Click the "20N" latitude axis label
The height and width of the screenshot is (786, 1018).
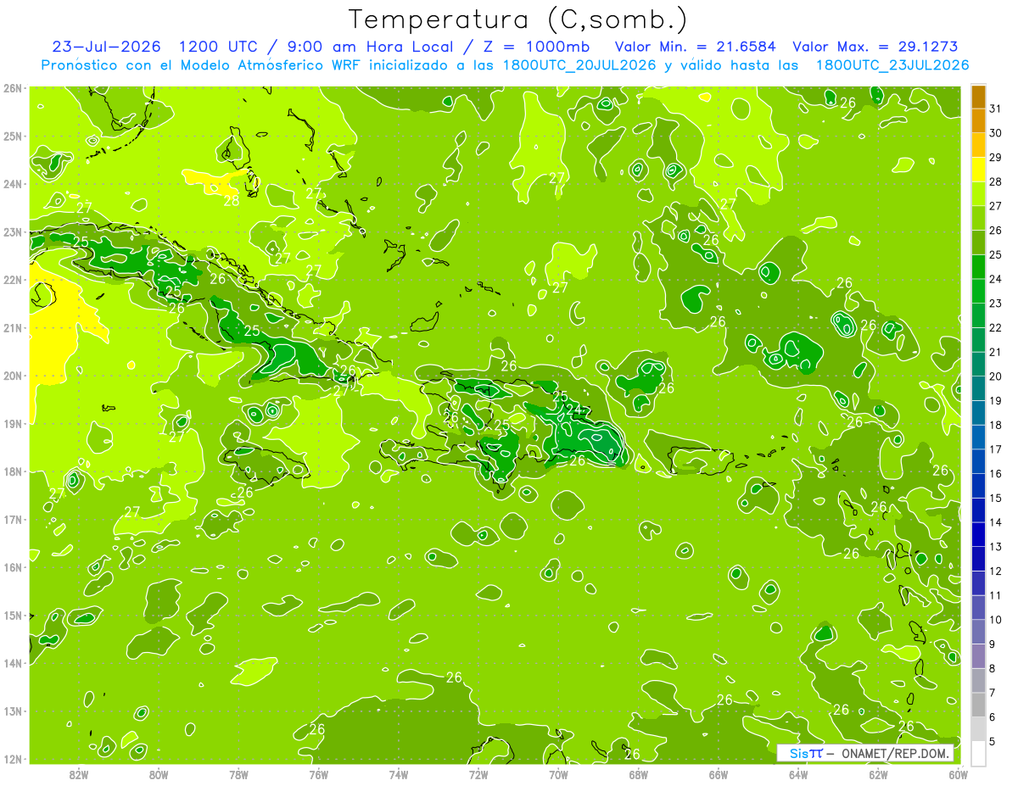click(13, 376)
